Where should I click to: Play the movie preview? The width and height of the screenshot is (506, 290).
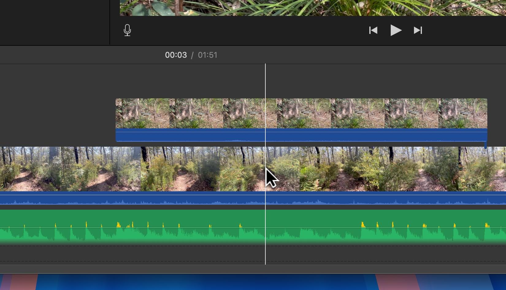point(396,30)
